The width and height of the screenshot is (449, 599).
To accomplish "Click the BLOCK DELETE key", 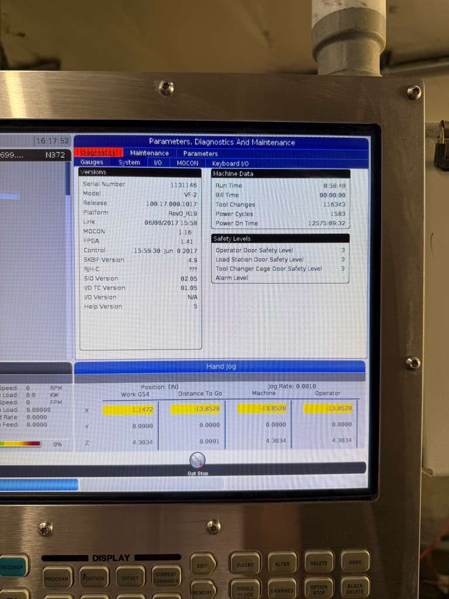I will [x=355, y=588].
